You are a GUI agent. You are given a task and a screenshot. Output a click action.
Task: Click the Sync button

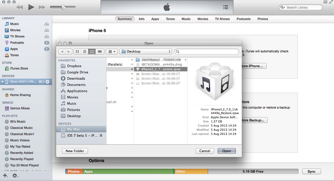[x=311, y=172]
